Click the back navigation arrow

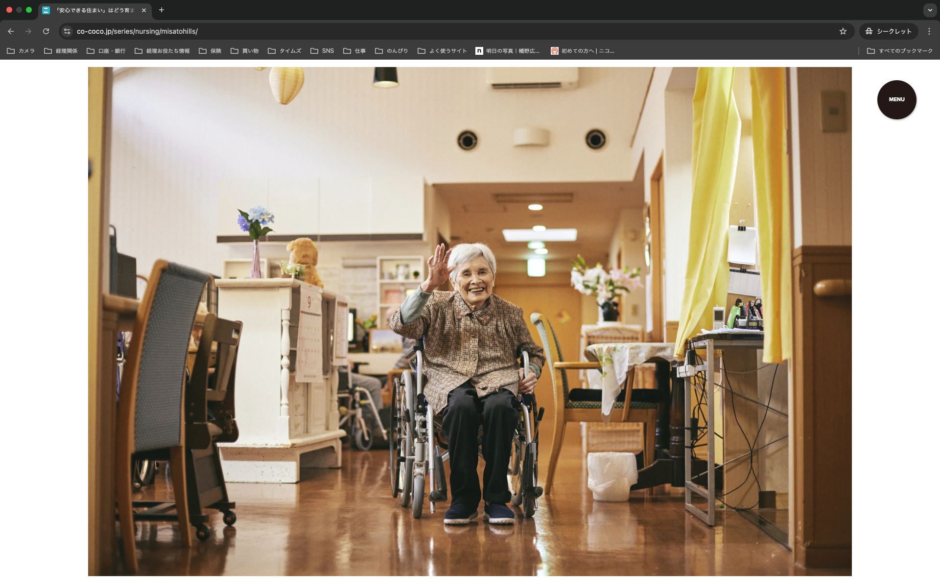[11, 31]
